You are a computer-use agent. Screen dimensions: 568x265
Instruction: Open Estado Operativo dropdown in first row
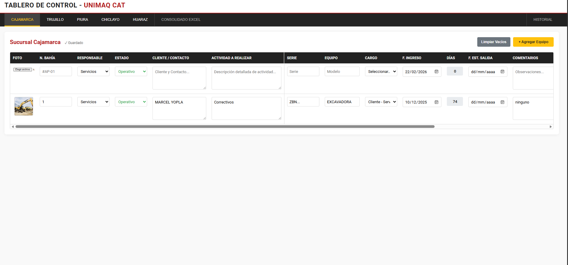(x=131, y=71)
